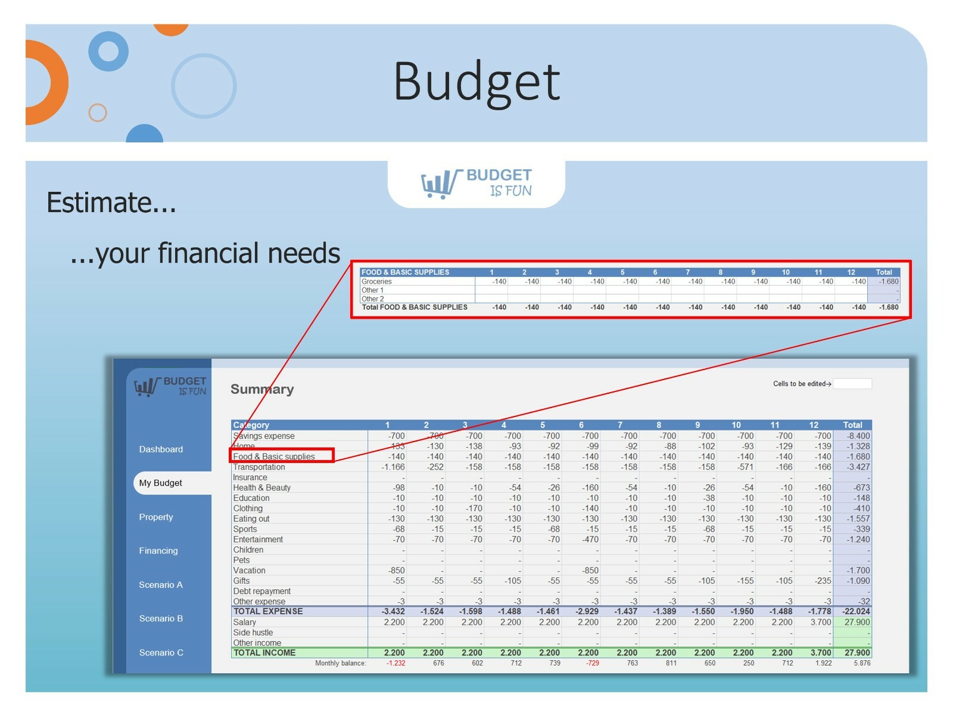Select the 'Savings expense' row label
The image size is (953, 715).
264,436
